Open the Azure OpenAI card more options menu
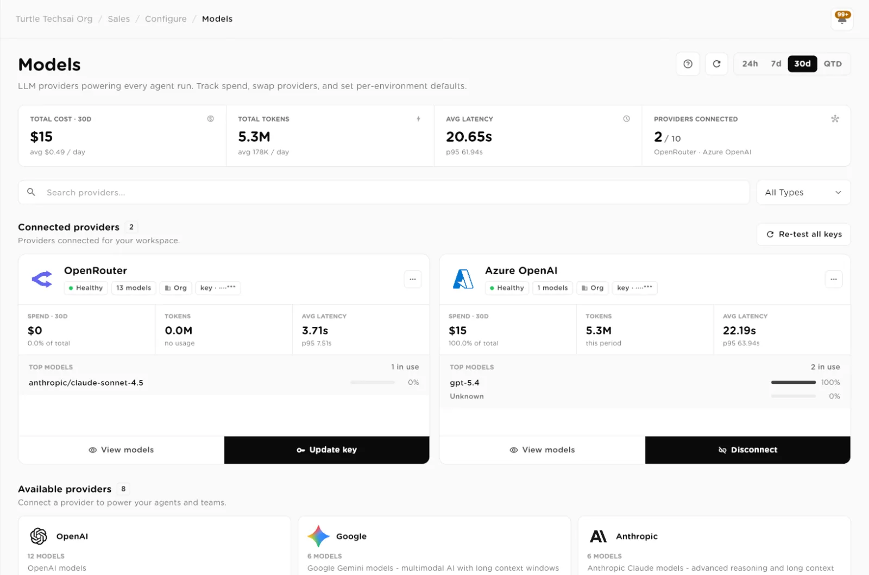Image resolution: width=869 pixels, height=575 pixels. pyautogui.click(x=834, y=279)
